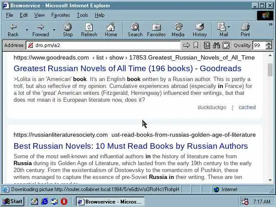This screenshot has width=276, height=207.
Task: Click the status bar downloading picture text
Action: point(95,189)
